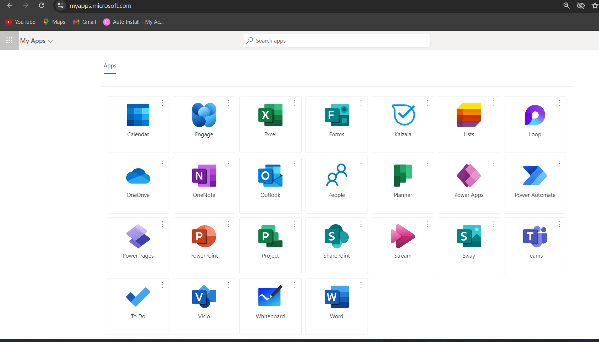Screen dimensions: 599x342
Task: Click the Search apps field
Action: [337, 40]
